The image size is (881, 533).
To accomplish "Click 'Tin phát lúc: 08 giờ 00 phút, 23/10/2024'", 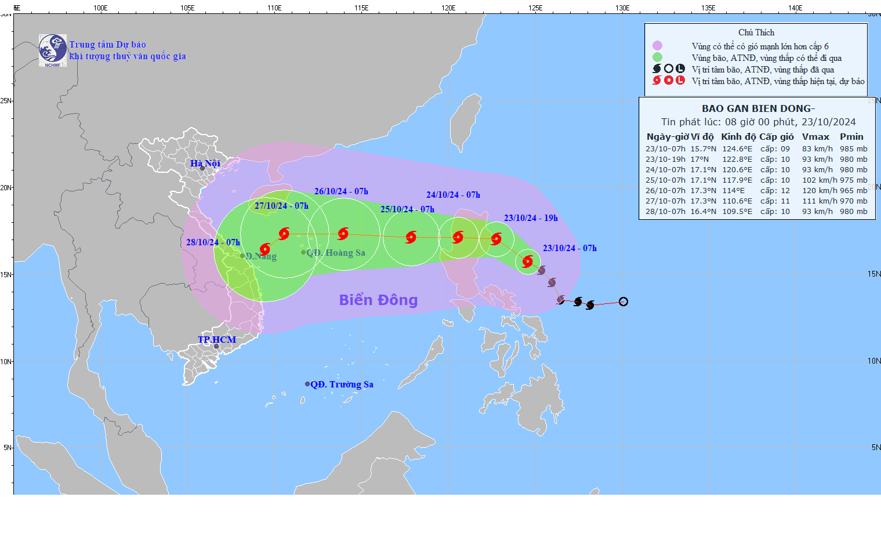I will 758,122.
